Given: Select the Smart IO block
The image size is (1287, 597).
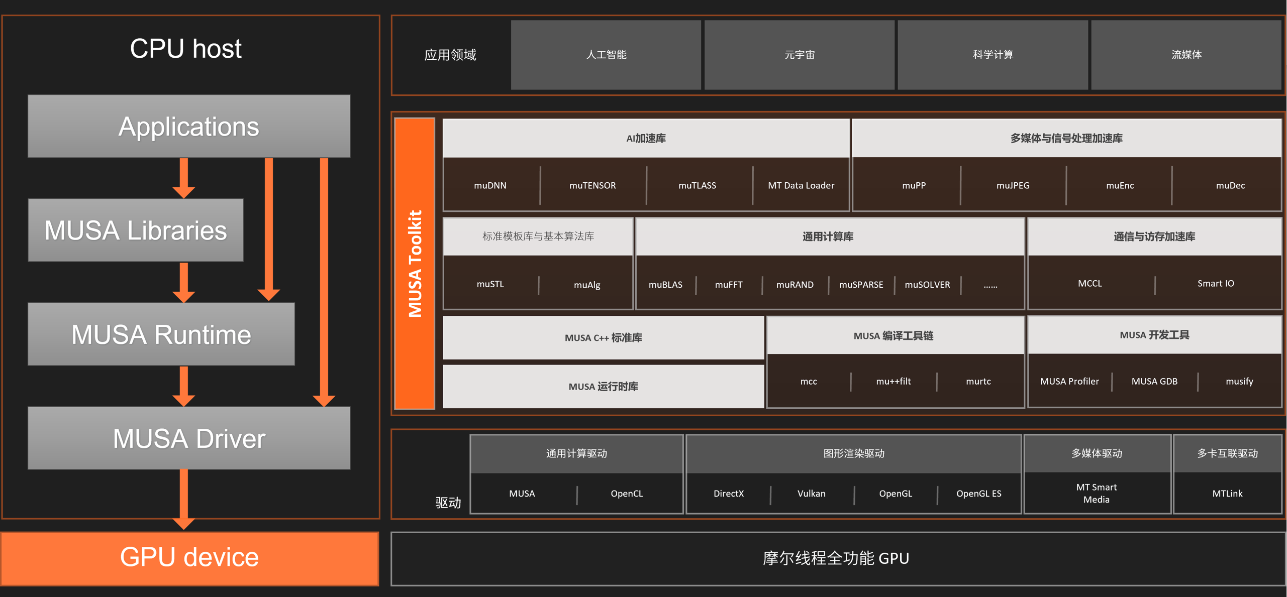Looking at the screenshot, I should [x=1216, y=283].
